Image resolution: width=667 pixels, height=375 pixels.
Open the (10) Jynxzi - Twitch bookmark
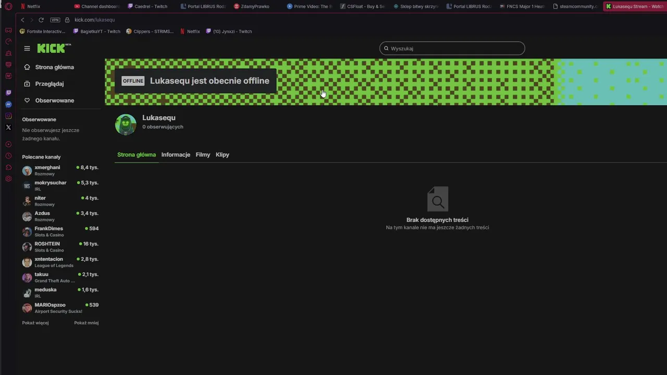click(229, 31)
